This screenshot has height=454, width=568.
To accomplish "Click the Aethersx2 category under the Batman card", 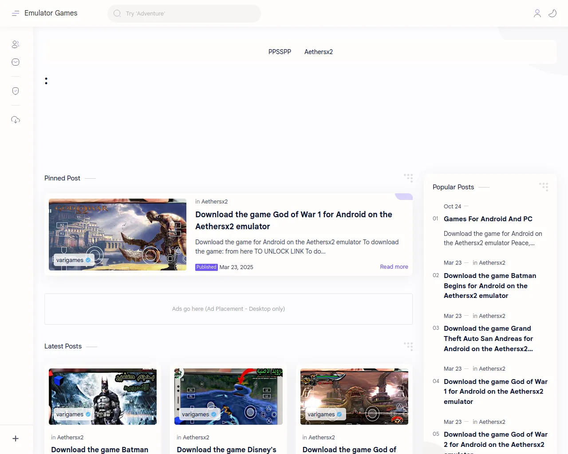I will tap(70, 437).
